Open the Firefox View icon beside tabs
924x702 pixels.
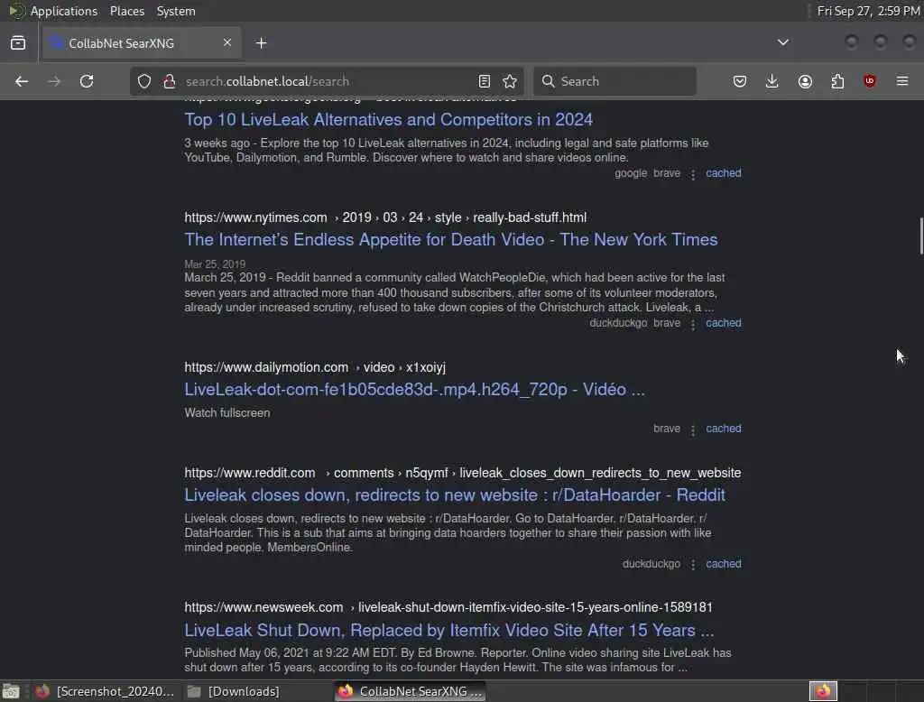(18, 43)
